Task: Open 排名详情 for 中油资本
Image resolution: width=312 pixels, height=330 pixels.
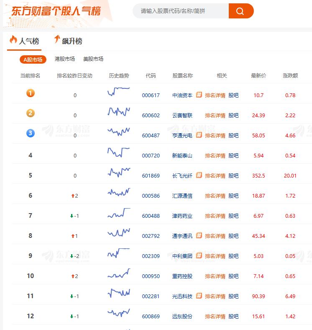Action: [215, 95]
